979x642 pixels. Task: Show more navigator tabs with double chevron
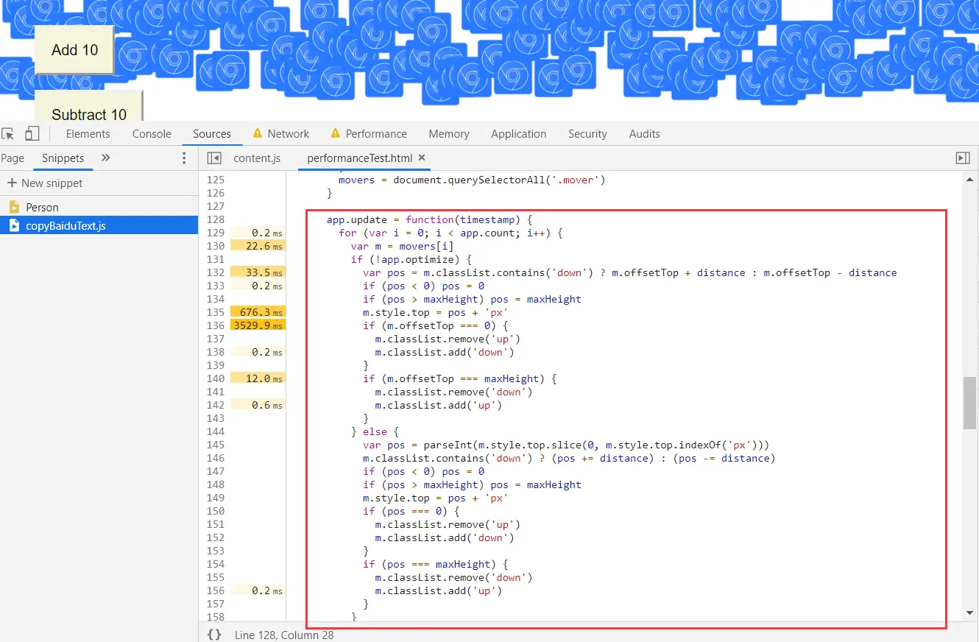tap(105, 158)
